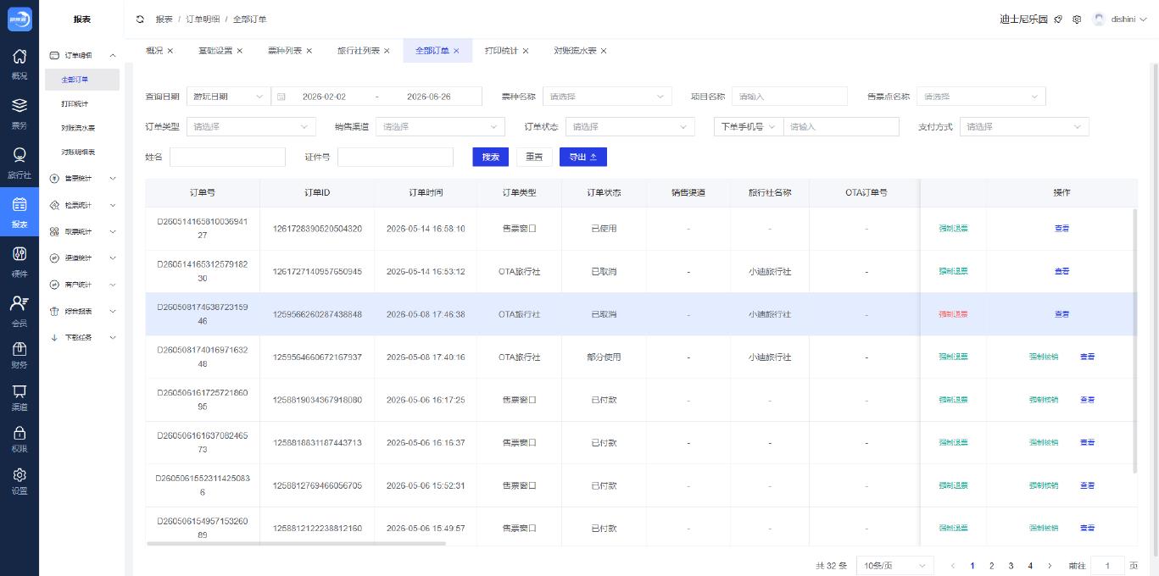This screenshot has height=576, width=1159.
Task: Close the 基础设置 tab with its X
Action: click(240, 51)
